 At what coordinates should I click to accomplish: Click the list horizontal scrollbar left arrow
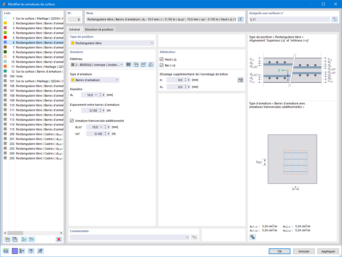click(x=5, y=233)
